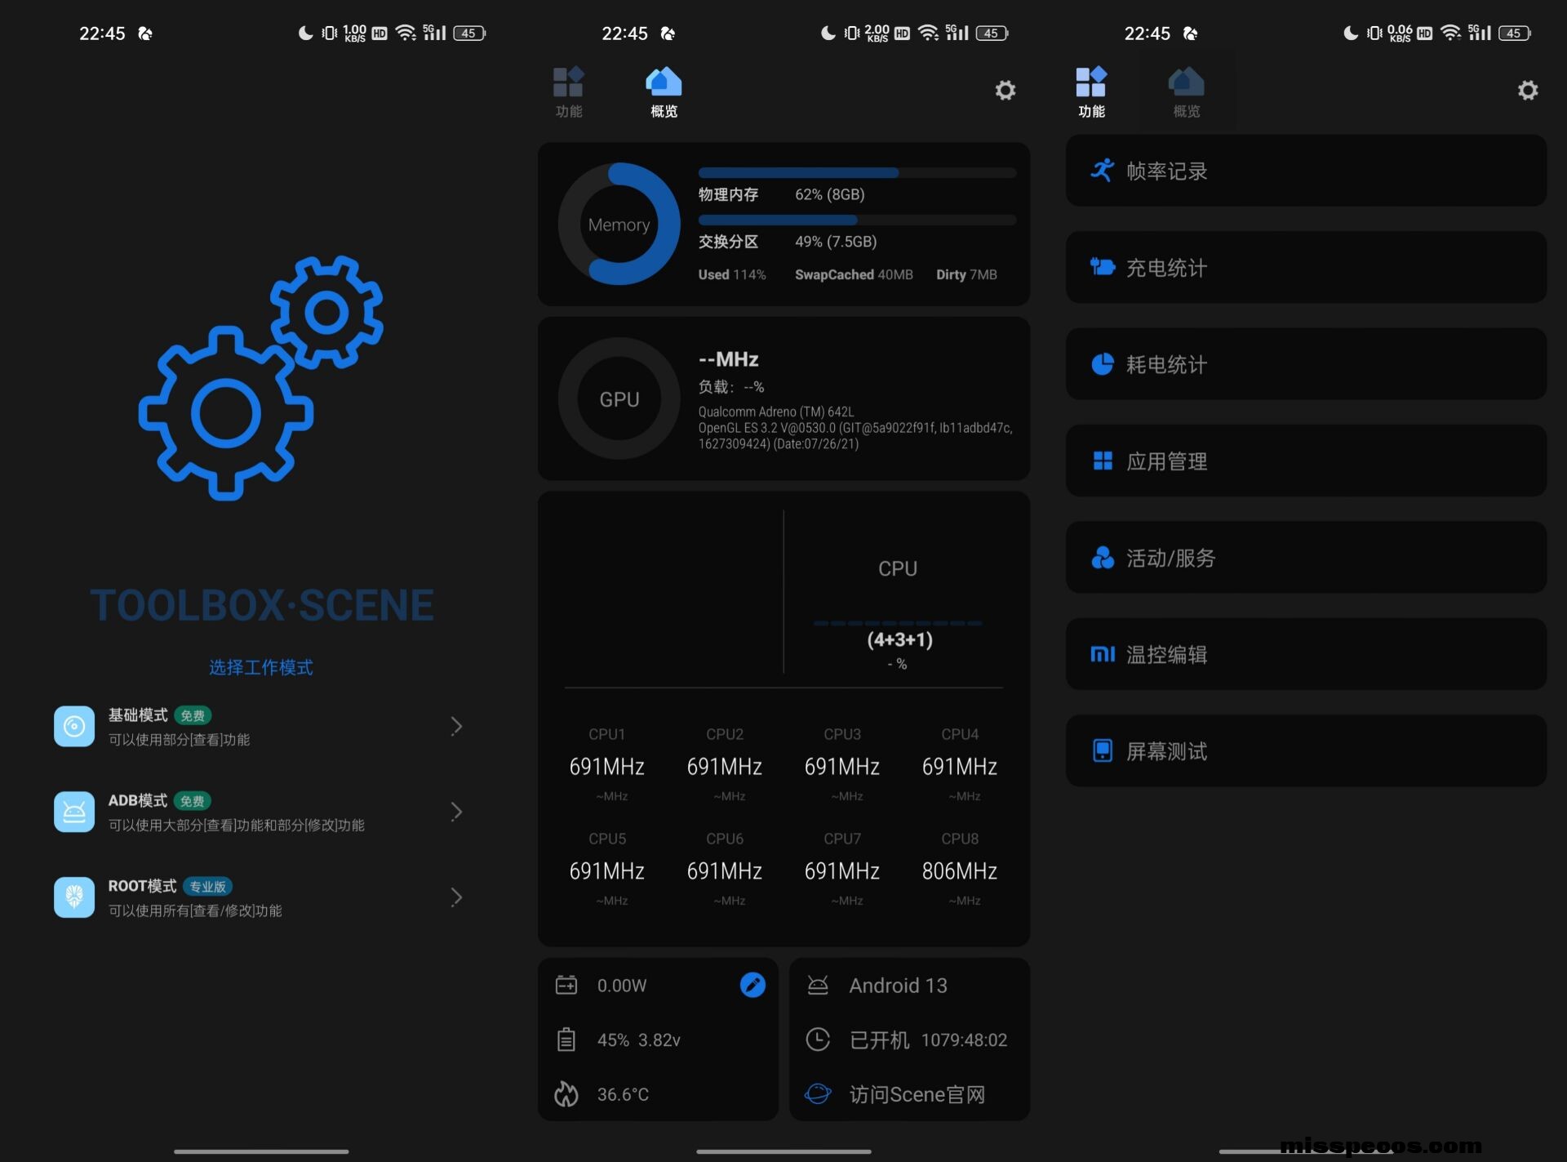
Task: Select the CPU5 frequency reading
Action: click(607, 870)
